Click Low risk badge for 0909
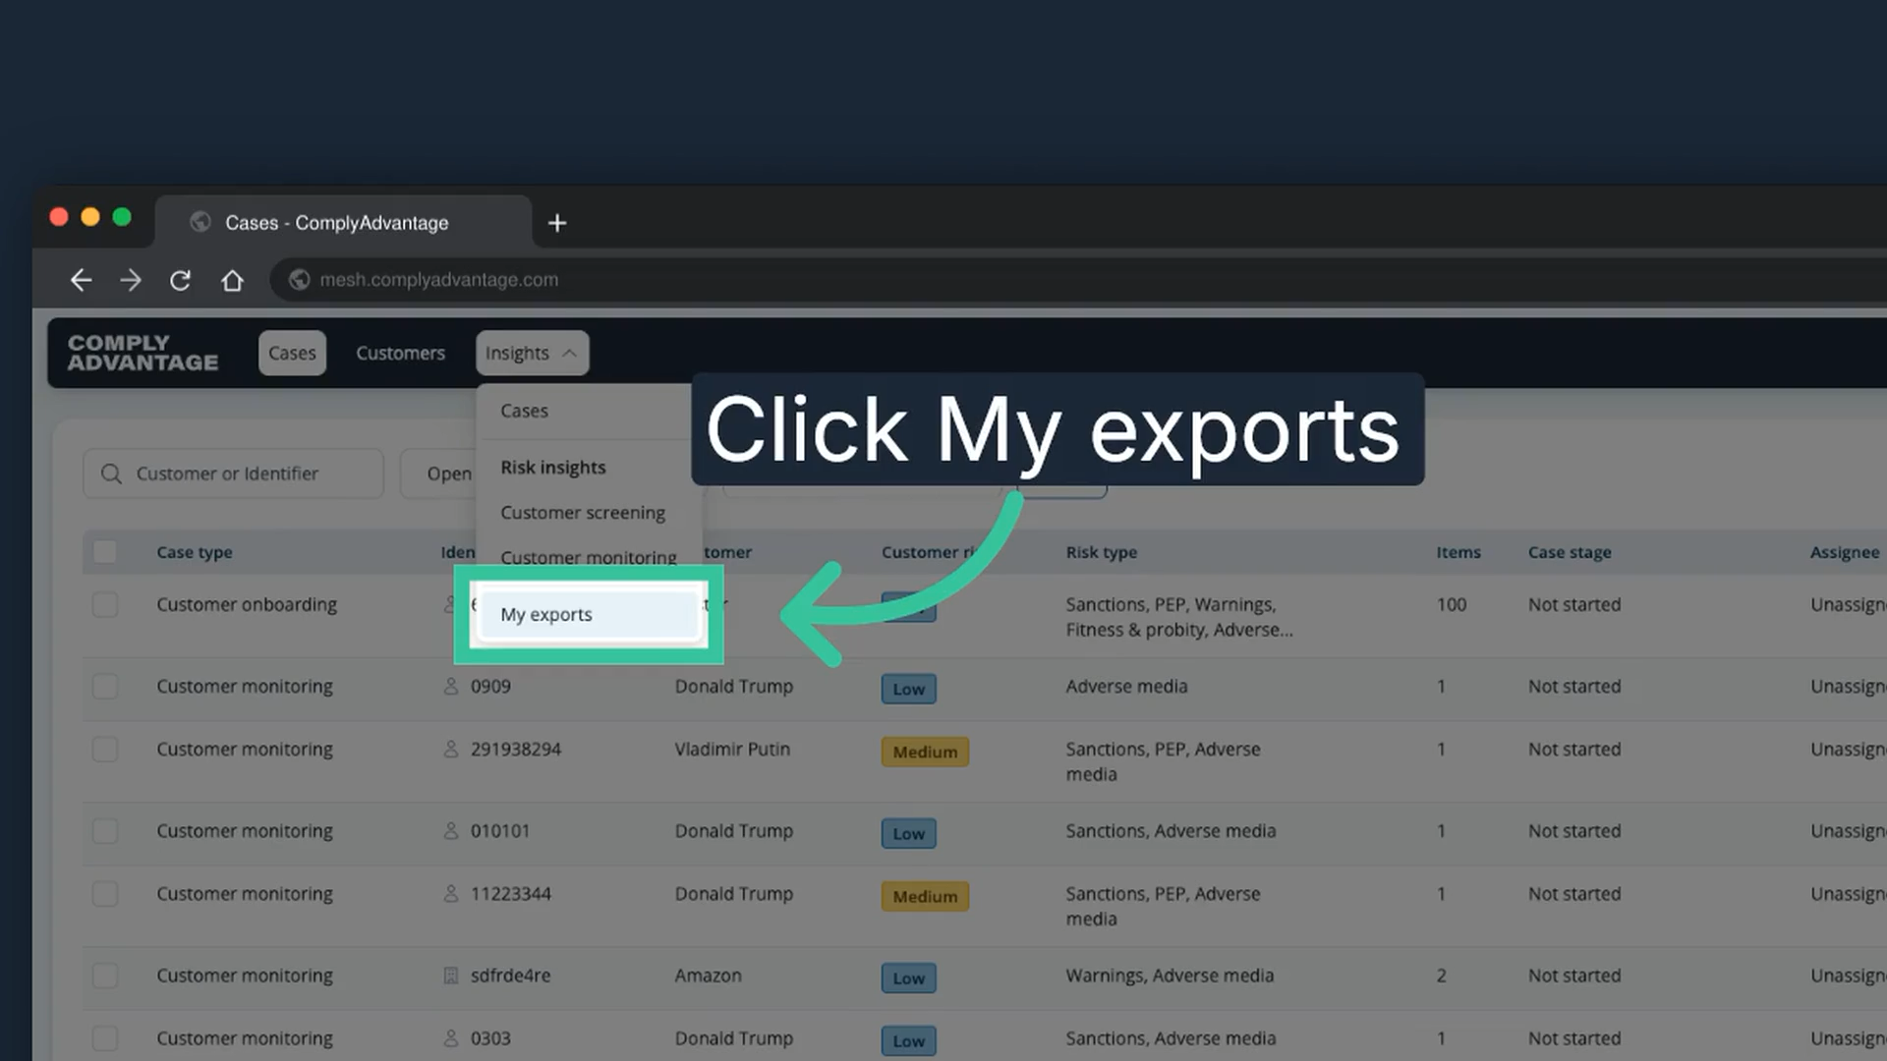This screenshot has width=1887, height=1061. click(908, 689)
